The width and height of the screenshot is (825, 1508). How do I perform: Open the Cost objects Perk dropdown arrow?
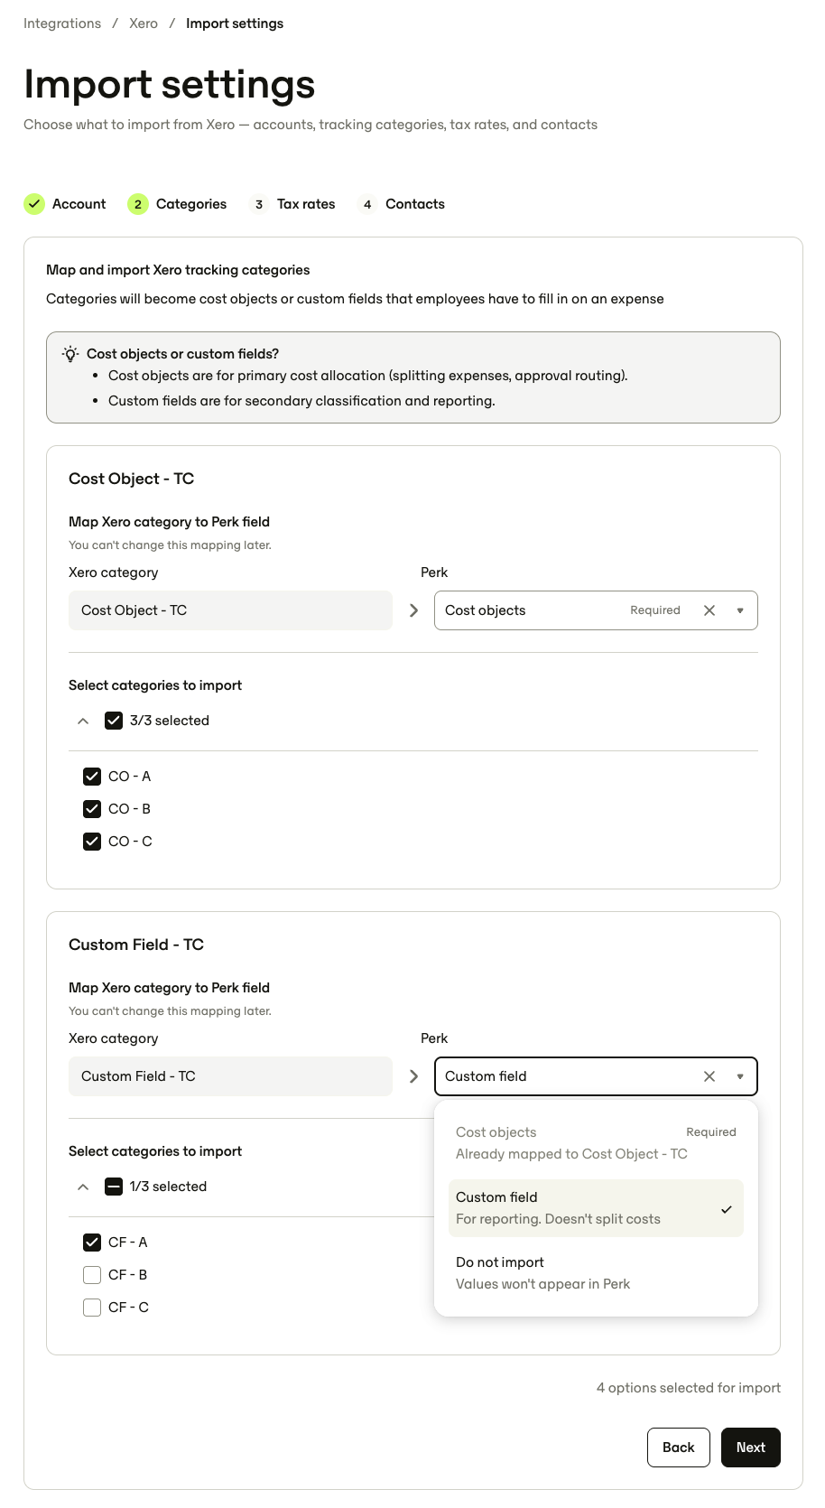point(740,610)
